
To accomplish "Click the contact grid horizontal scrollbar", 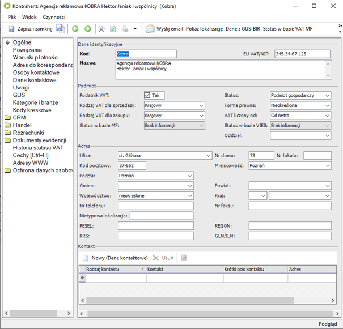I will point(208,300).
